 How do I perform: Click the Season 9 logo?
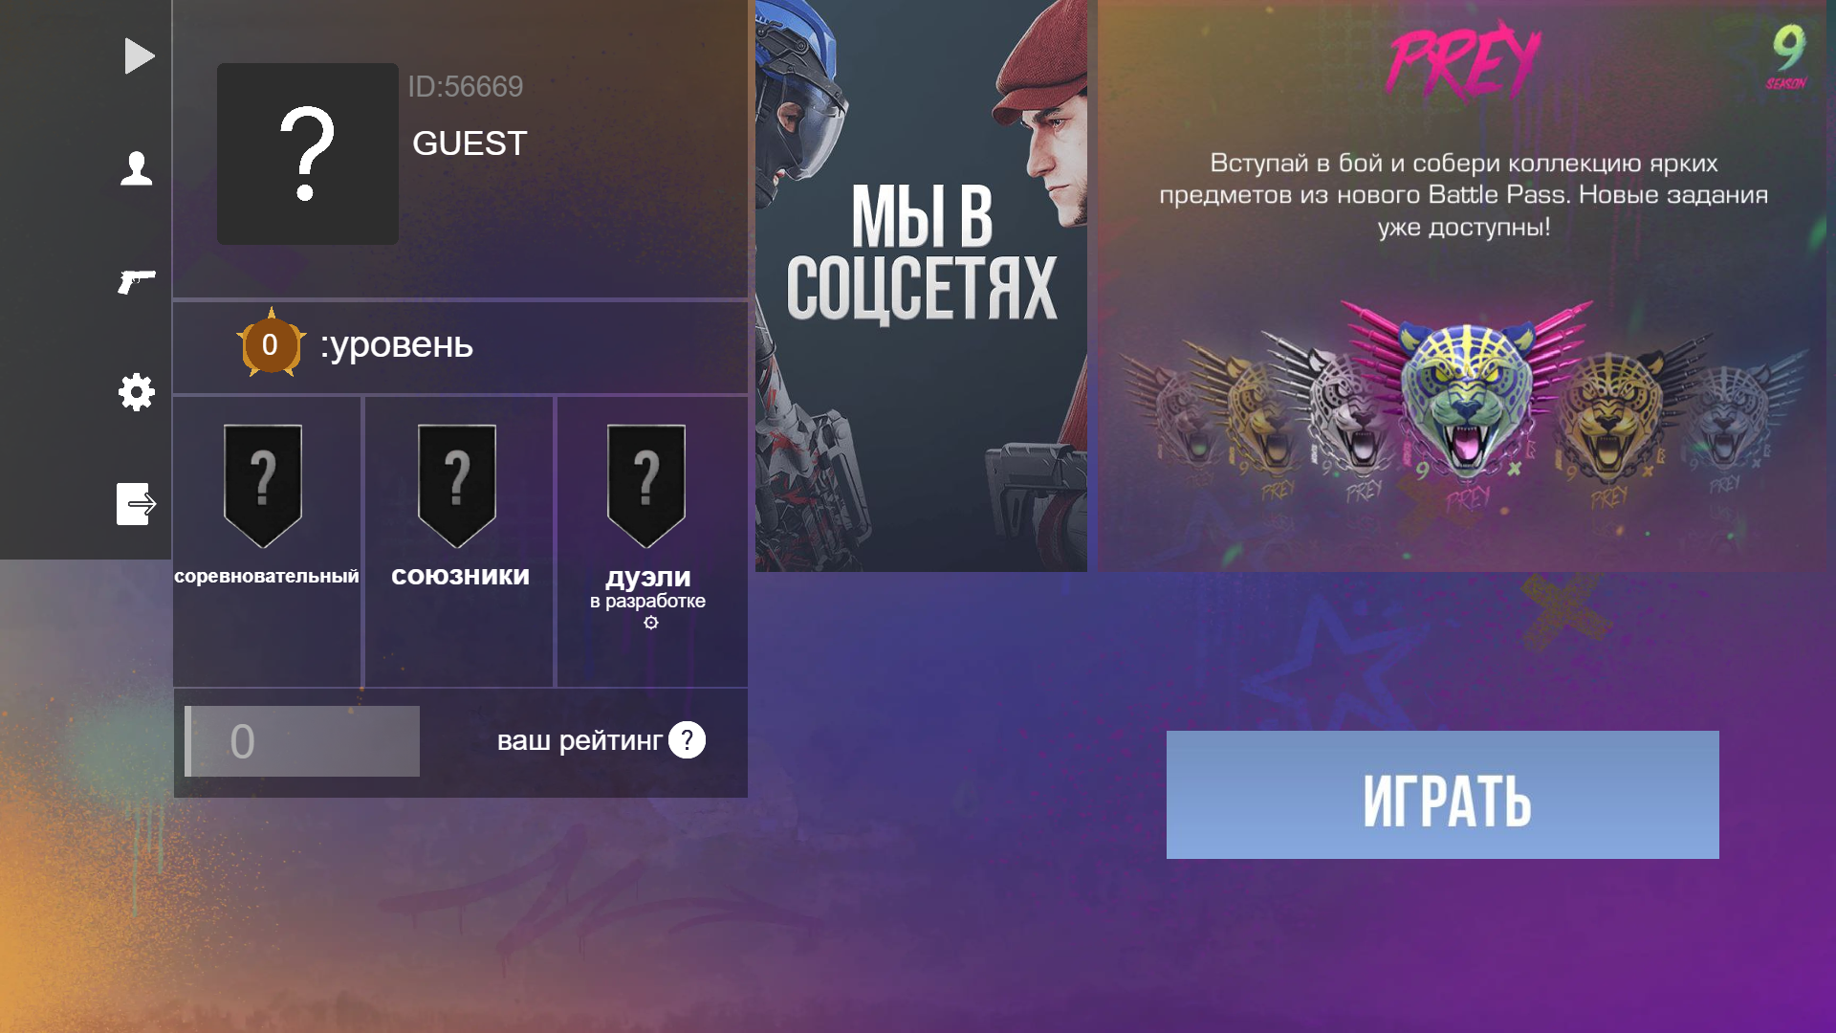1787,55
